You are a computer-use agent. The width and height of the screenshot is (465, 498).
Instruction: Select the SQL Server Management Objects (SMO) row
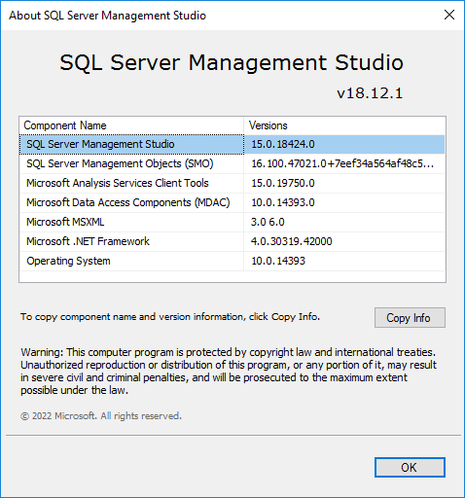click(232, 163)
